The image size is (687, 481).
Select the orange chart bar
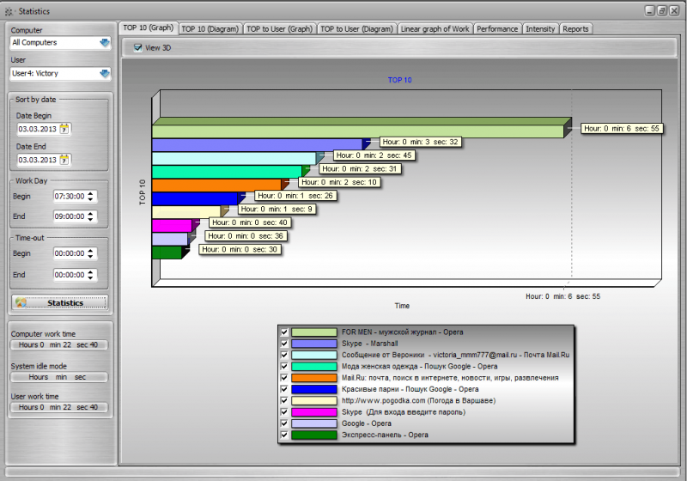point(216,185)
